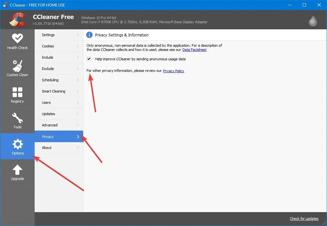Click the 'CCleaner Free' header title

[53, 17]
